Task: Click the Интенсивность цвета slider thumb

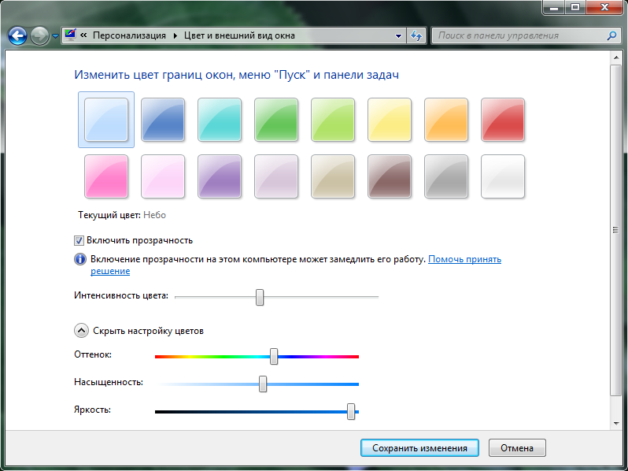Action: tap(260, 298)
